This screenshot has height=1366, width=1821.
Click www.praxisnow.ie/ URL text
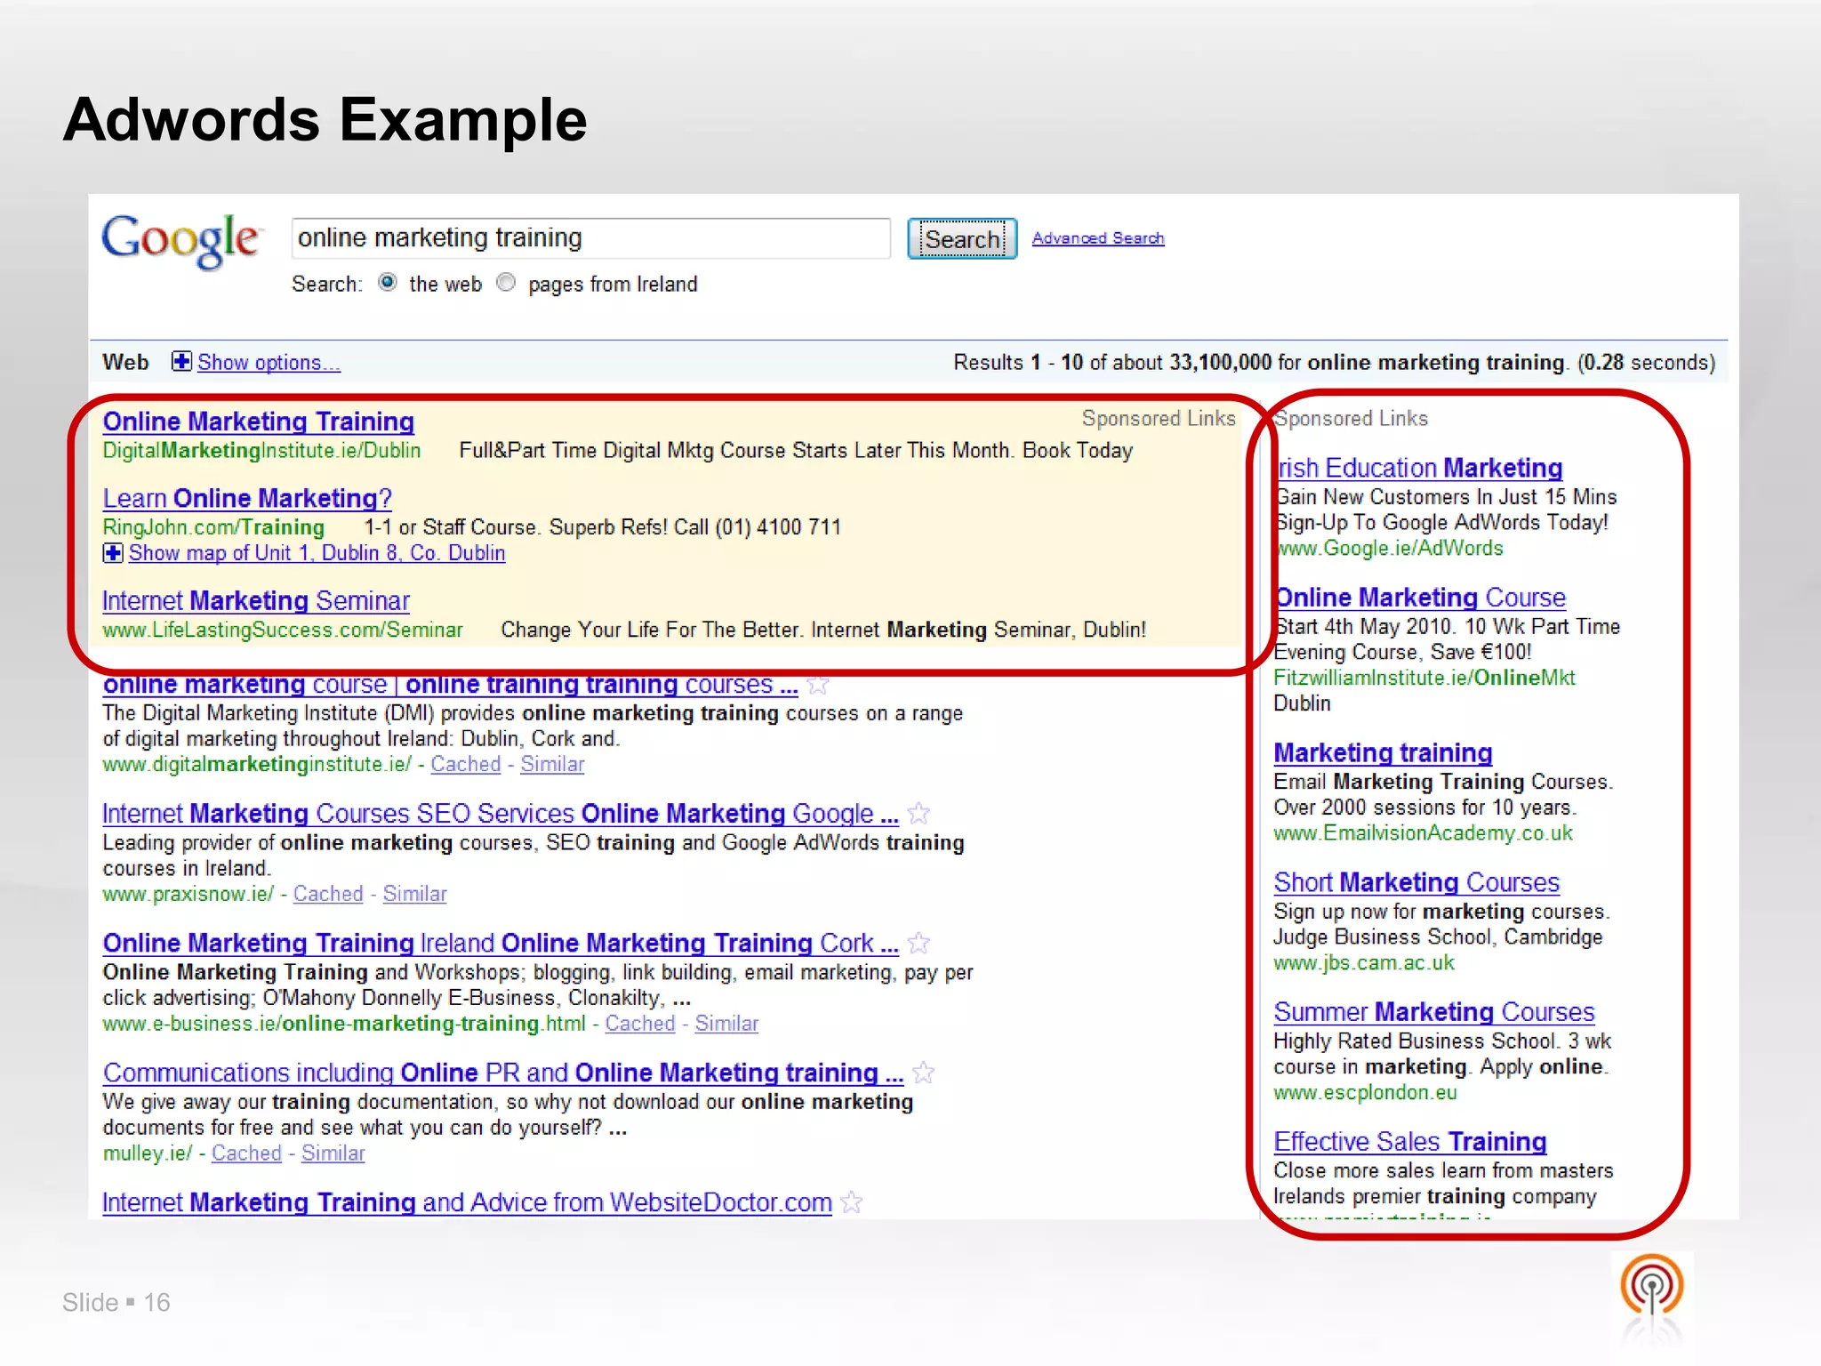click(188, 894)
